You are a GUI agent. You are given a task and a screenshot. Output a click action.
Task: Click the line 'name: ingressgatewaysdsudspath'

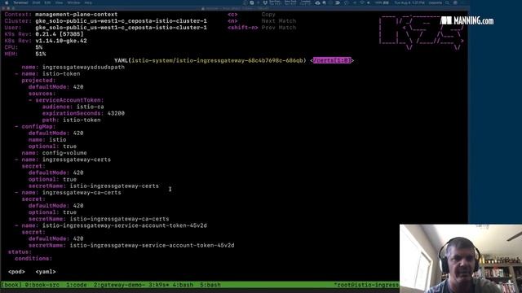73,67
